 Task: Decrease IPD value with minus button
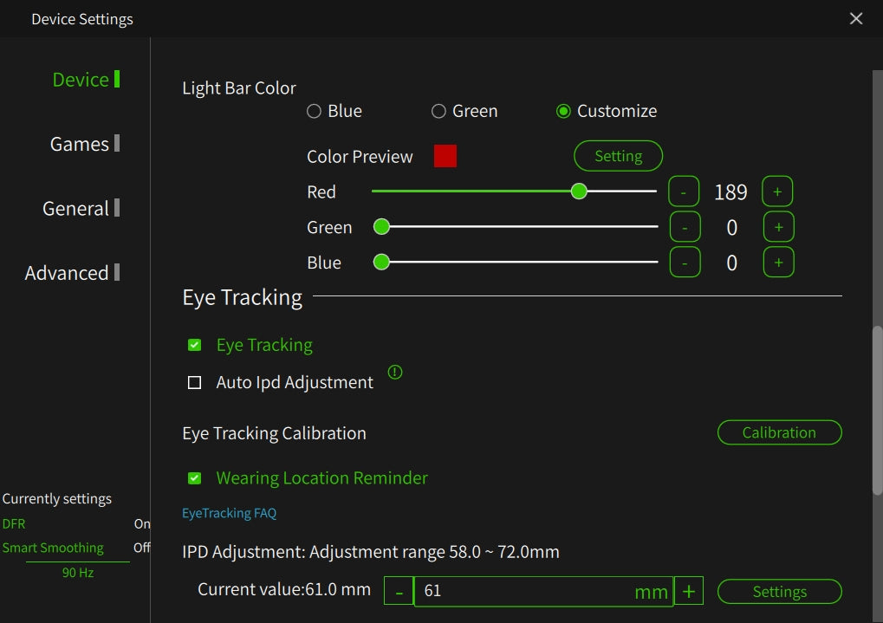click(399, 592)
